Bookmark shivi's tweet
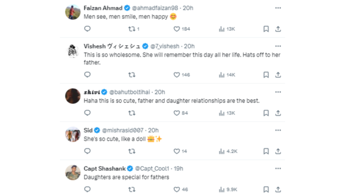 (x=266, y=113)
